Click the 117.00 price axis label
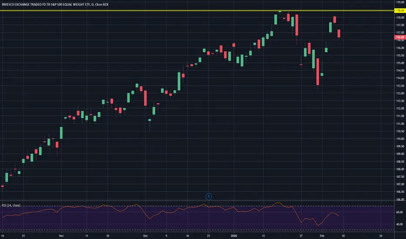The height and width of the screenshot is (239, 406). tap(400, 33)
